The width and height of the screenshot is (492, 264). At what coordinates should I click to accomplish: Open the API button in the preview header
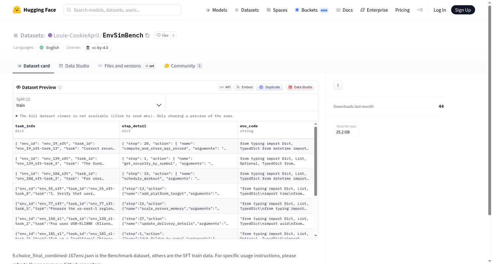tap(225, 87)
